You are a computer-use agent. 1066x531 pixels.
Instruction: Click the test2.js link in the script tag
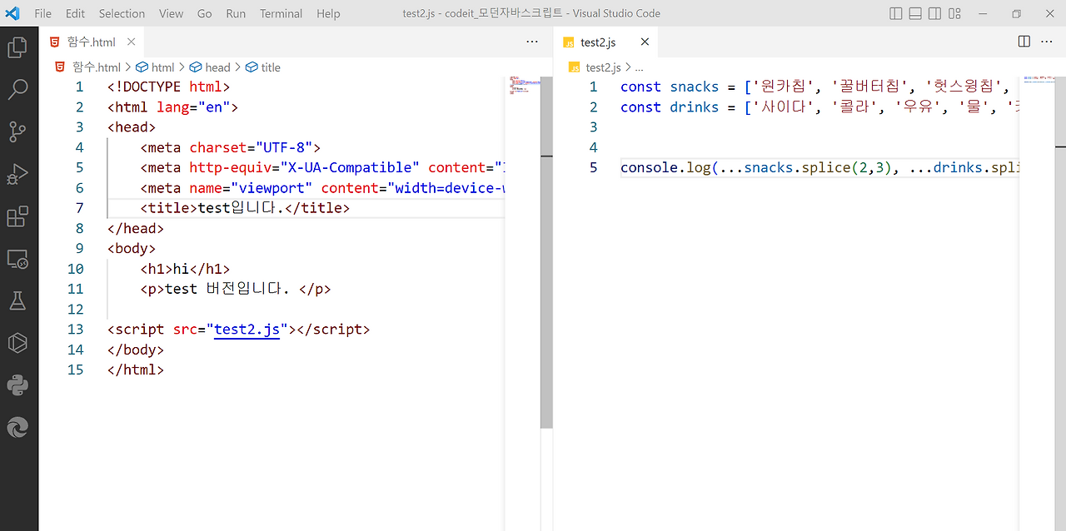pos(247,329)
